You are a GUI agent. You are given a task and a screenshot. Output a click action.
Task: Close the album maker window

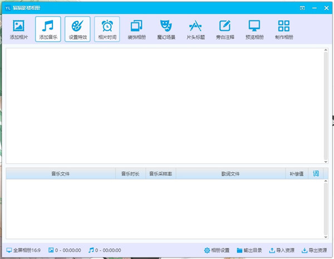pyautogui.click(x=326, y=8)
